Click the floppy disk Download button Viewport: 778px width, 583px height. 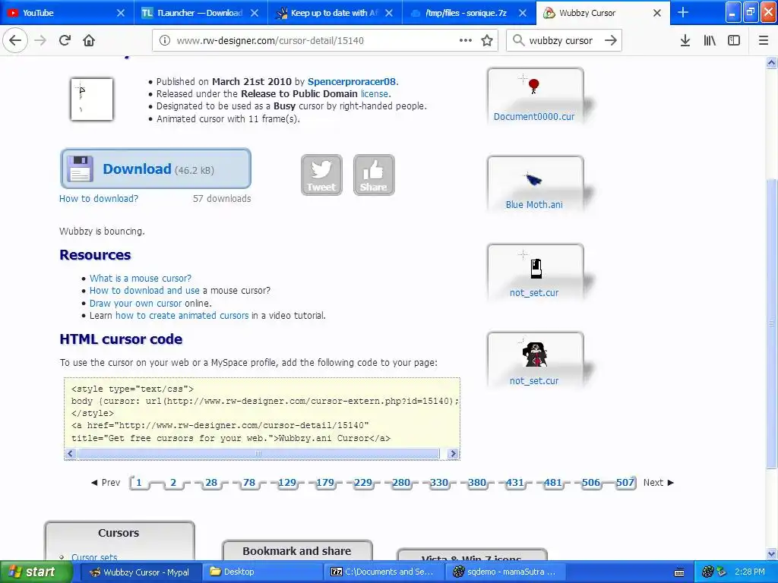[155, 169]
